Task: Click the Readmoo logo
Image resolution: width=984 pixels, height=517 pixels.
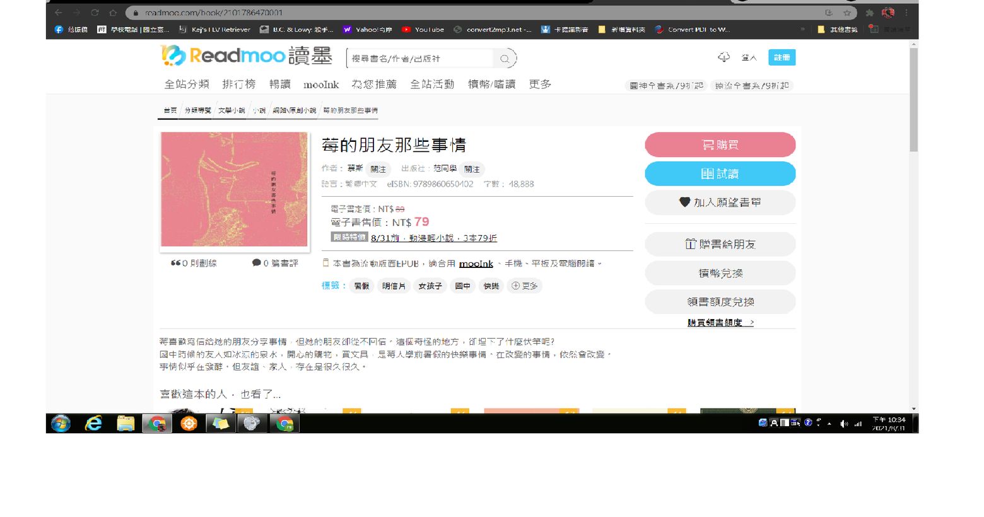Action: coord(246,56)
